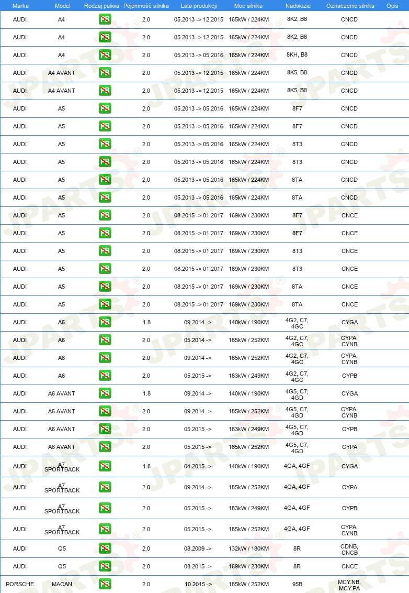Click fuel icon for AUDI A6 1.8 CYGA
This screenshot has height=593, width=409.
[105, 322]
